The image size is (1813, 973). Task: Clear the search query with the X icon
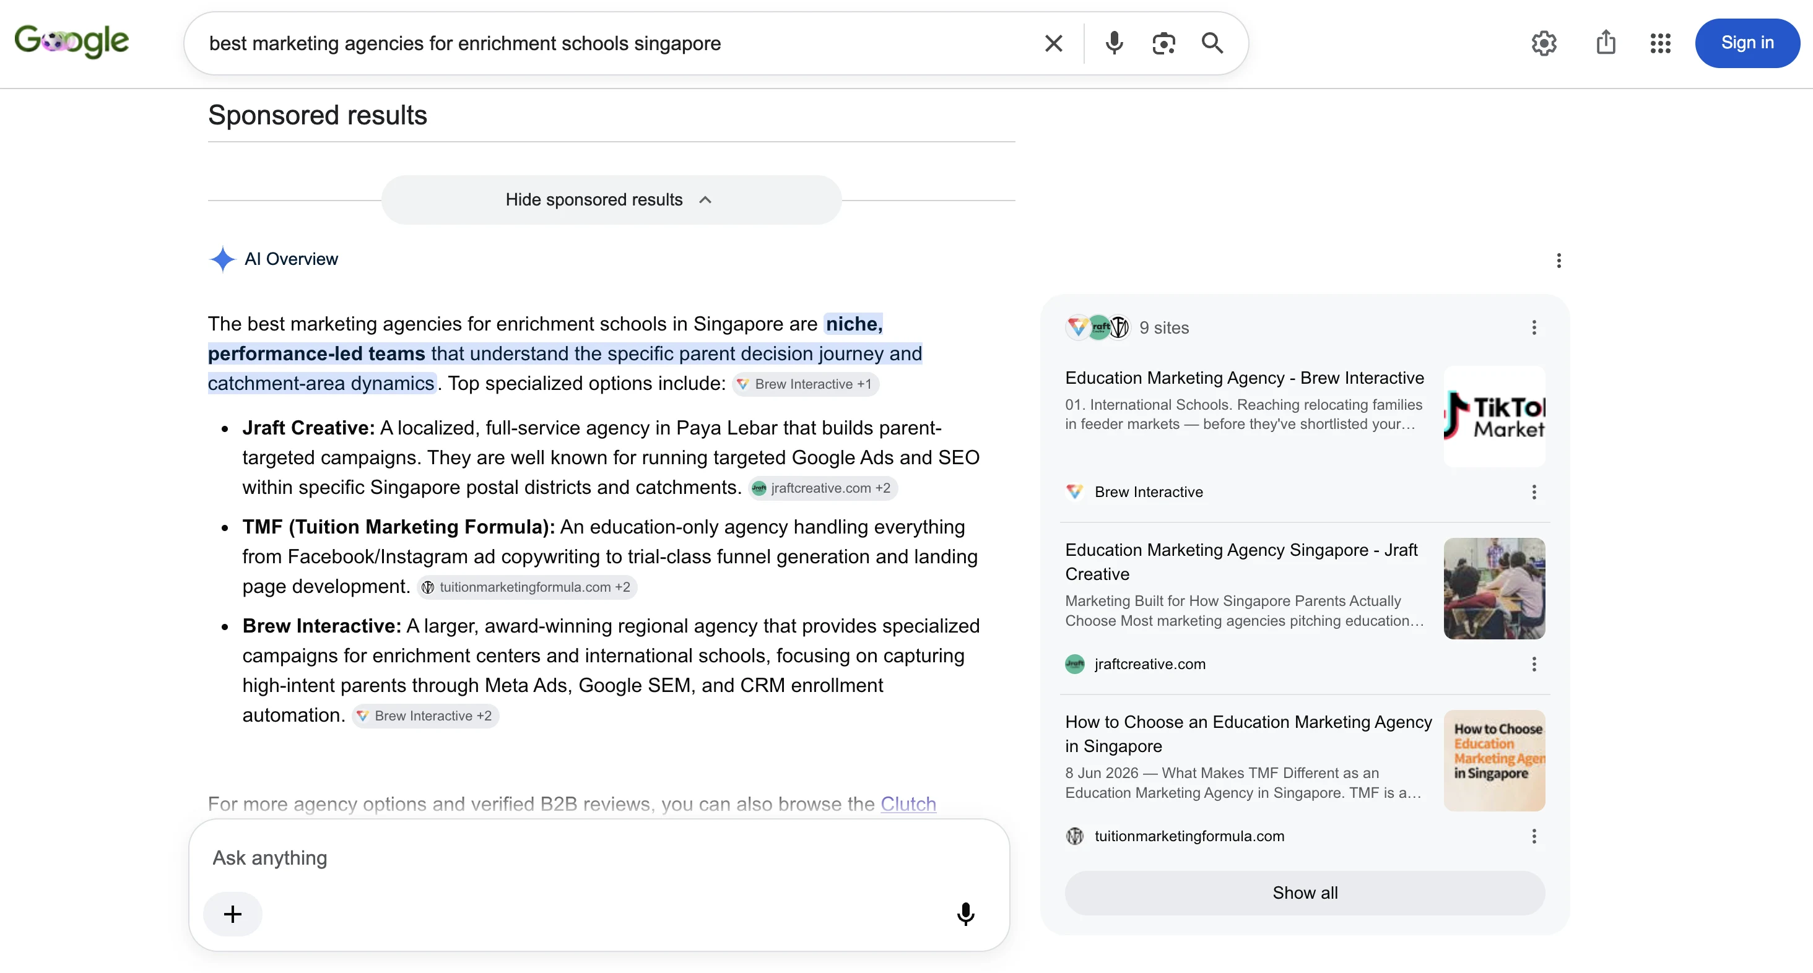tap(1054, 43)
